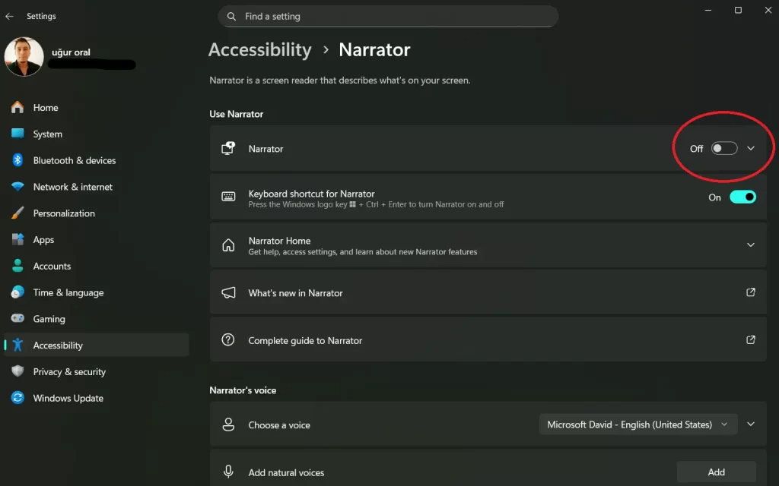
Task: Select the Network & internet icon
Action: pos(18,187)
